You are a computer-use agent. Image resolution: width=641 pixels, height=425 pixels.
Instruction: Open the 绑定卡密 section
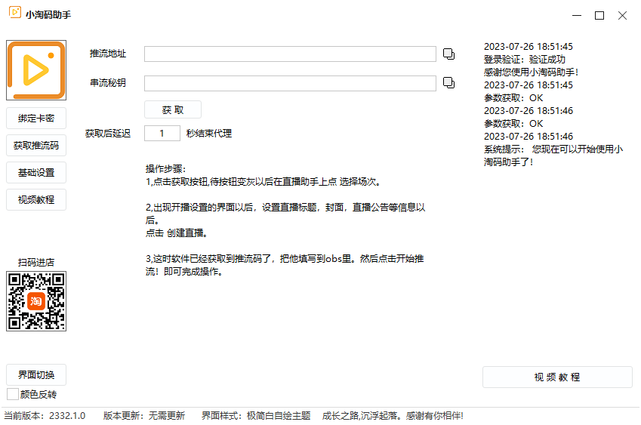[x=36, y=118]
